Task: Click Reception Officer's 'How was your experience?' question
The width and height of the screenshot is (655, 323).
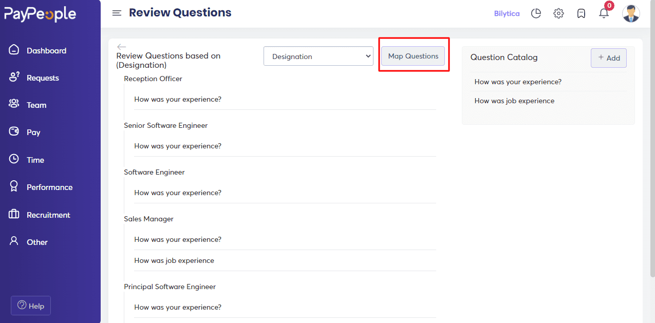Action: pos(178,99)
